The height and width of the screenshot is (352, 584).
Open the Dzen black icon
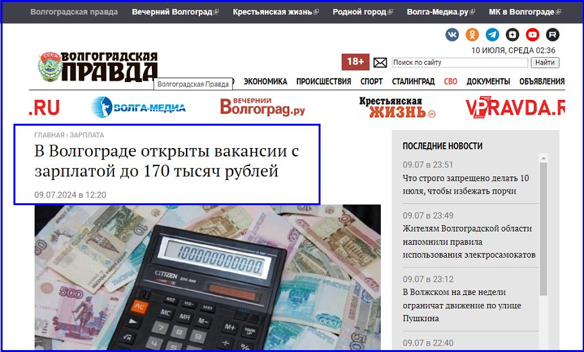coord(512,35)
